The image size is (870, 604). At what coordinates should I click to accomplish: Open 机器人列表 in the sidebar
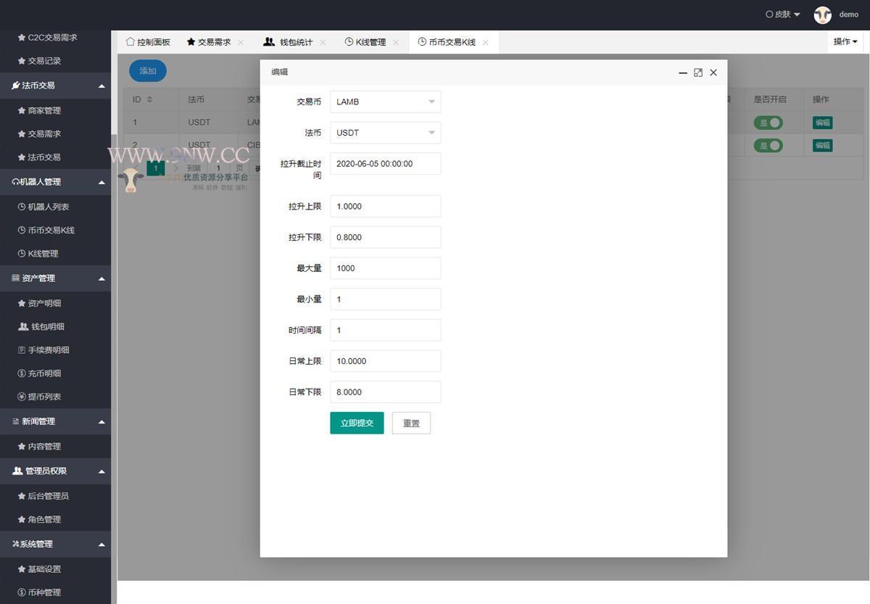(48, 207)
